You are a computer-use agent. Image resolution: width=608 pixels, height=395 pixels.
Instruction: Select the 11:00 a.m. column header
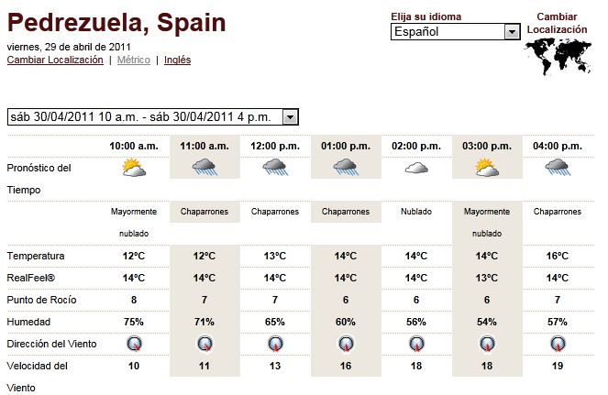click(x=204, y=146)
